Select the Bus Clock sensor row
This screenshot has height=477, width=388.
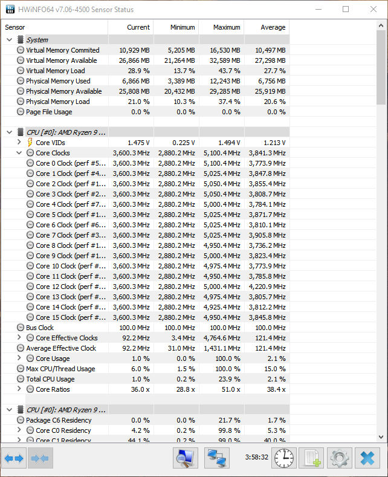click(40, 328)
